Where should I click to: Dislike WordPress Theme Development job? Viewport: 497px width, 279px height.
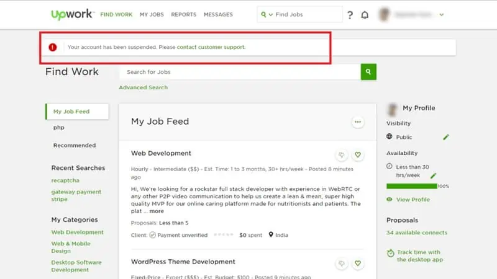[x=341, y=263]
